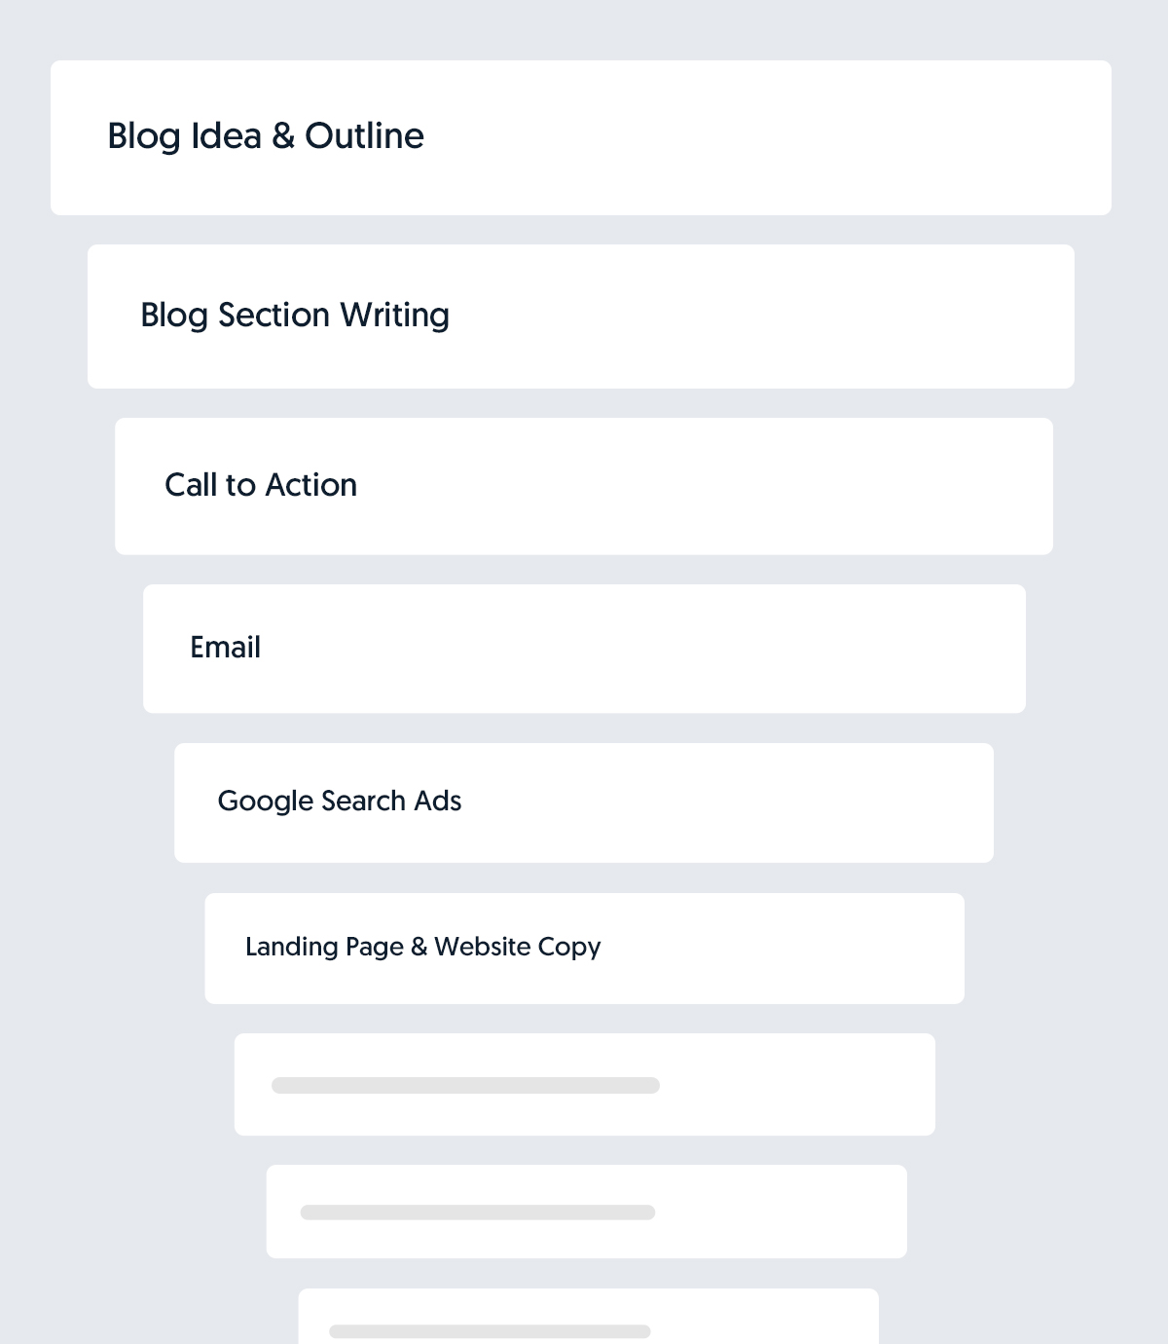Select the first blank placeholder card
Screen dimensions: 1168x1344
tap(585, 1084)
